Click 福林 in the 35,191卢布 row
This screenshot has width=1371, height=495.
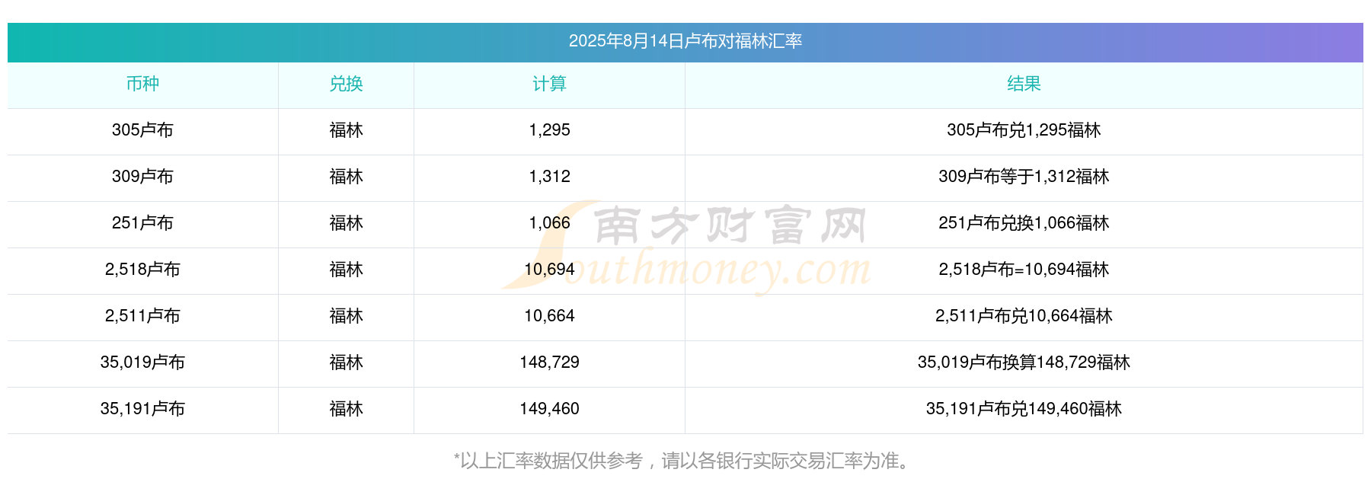pyautogui.click(x=346, y=409)
